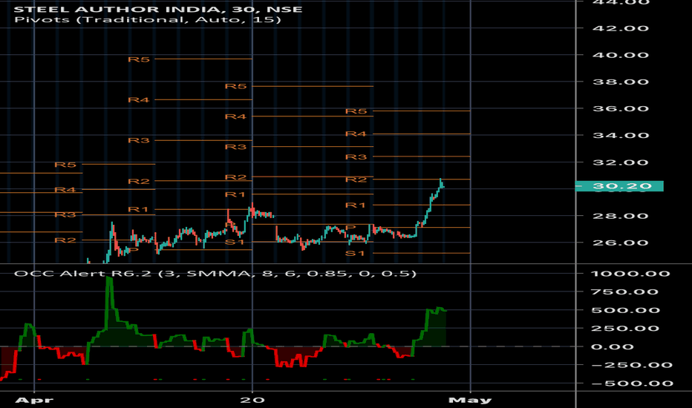Image resolution: width=692 pixels, height=408 pixels.
Task: Click the 750.00 oscillator axis label
Action: pyautogui.click(x=626, y=292)
